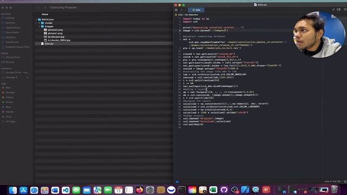
Task: Open Maps from the Dock
Action: pyautogui.click(x=98, y=190)
